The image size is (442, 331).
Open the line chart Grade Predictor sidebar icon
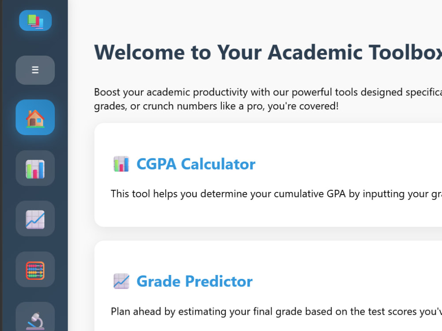tap(35, 219)
